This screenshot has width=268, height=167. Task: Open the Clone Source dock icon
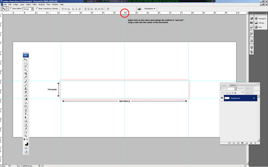pyautogui.click(x=251, y=52)
